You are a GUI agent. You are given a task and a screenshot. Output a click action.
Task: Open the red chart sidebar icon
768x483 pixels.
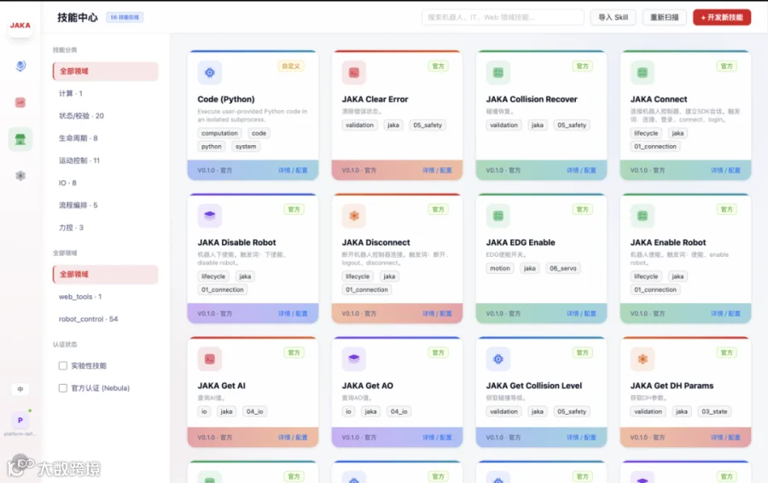point(20,102)
